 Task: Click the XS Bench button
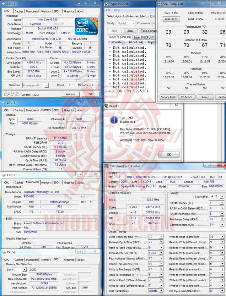coord(186,97)
